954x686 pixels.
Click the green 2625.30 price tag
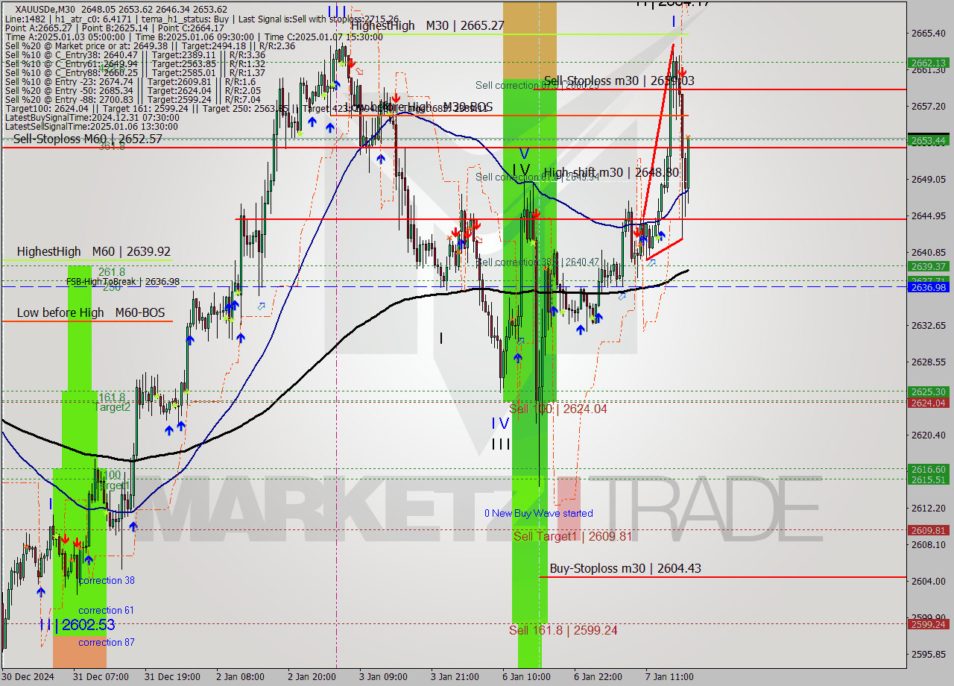tap(927, 391)
